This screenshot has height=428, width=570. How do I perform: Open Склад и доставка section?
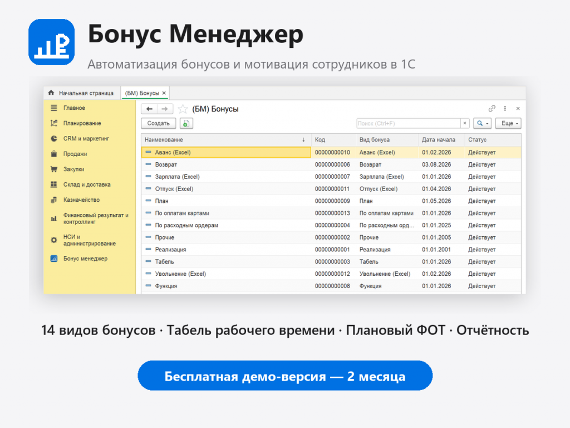[87, 184]
